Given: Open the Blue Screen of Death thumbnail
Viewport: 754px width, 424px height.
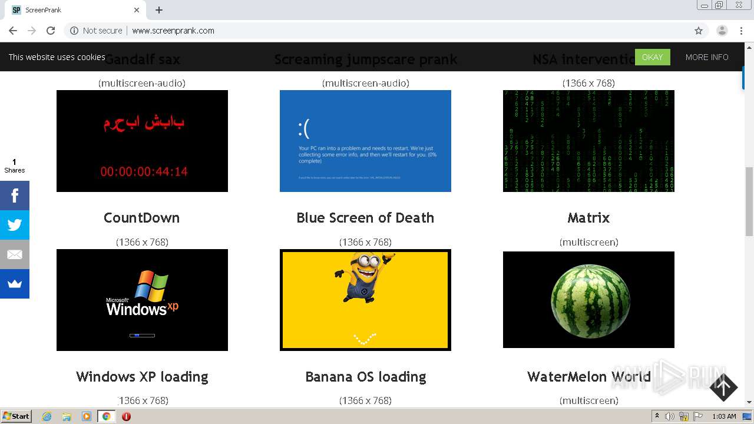Looking at the screenshot, I should pyautogui.click(x=365, y=141).
